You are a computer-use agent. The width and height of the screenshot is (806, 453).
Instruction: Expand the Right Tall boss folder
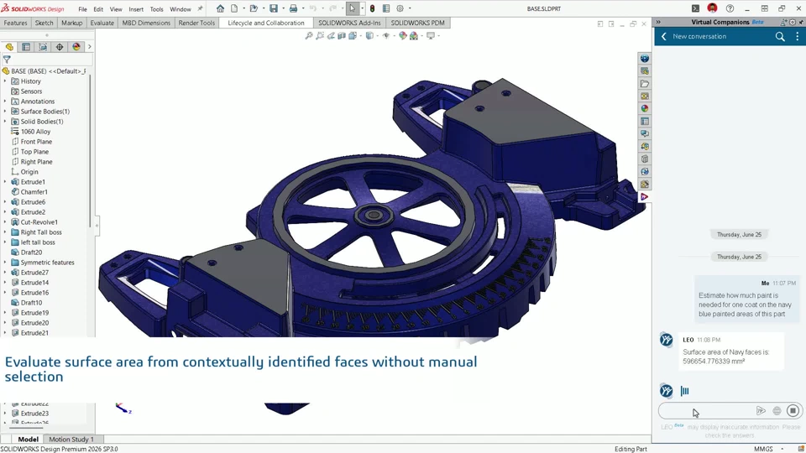pos(5,232)
